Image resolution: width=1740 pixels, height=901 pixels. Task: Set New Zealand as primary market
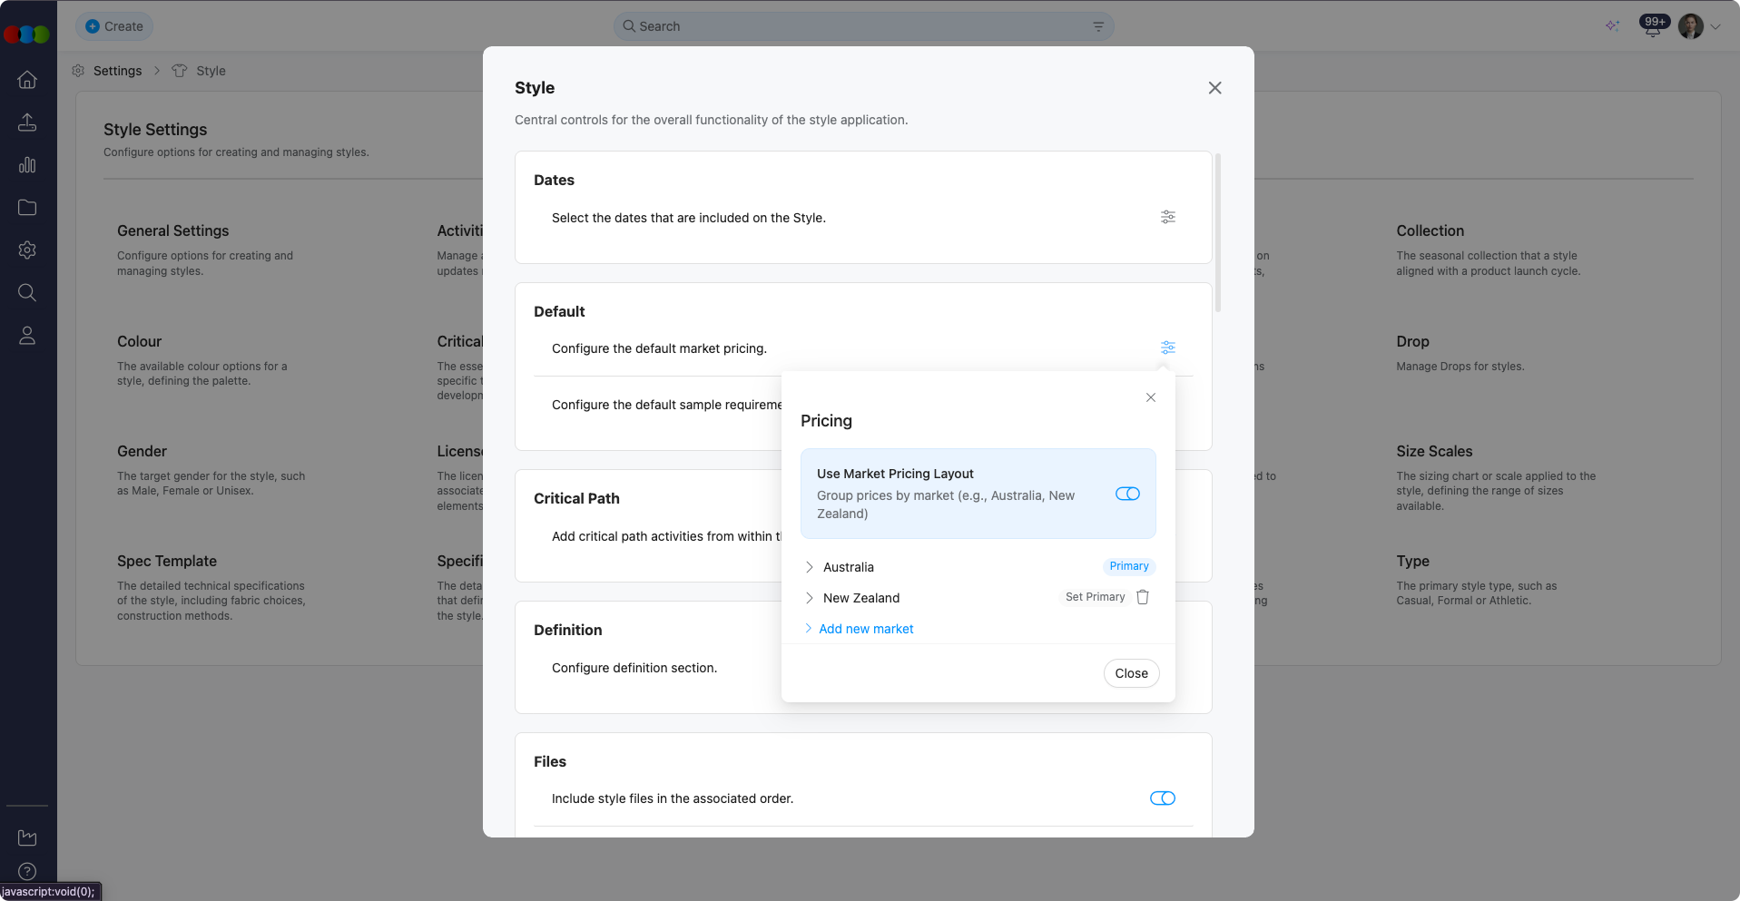point(1095,597)
